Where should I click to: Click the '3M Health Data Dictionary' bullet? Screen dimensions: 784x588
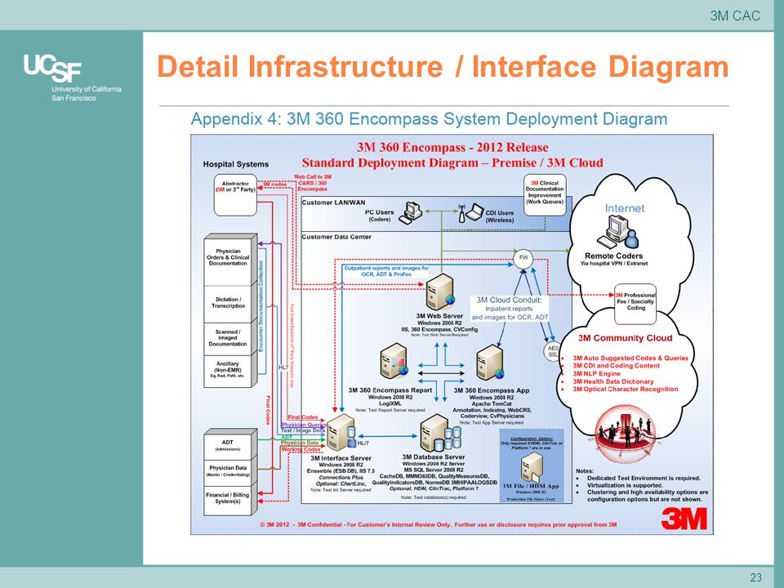tap(613, 381)
